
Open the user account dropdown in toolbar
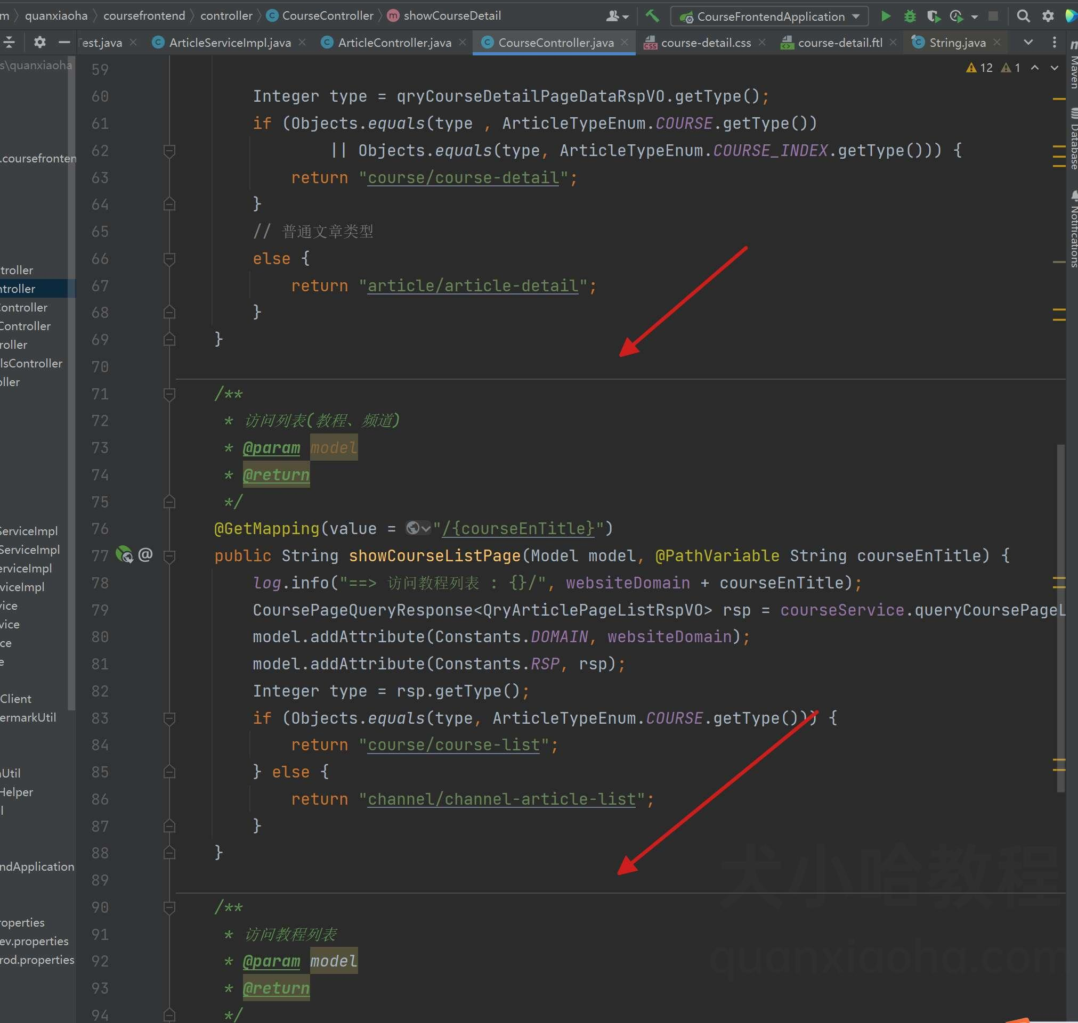click(x=617, y=17)
